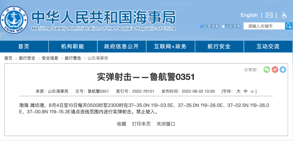This screenshot has height=141, width=293.
Task: Share article via blue QQ icon
Action: pyautogui.click(x=283, y=70)
